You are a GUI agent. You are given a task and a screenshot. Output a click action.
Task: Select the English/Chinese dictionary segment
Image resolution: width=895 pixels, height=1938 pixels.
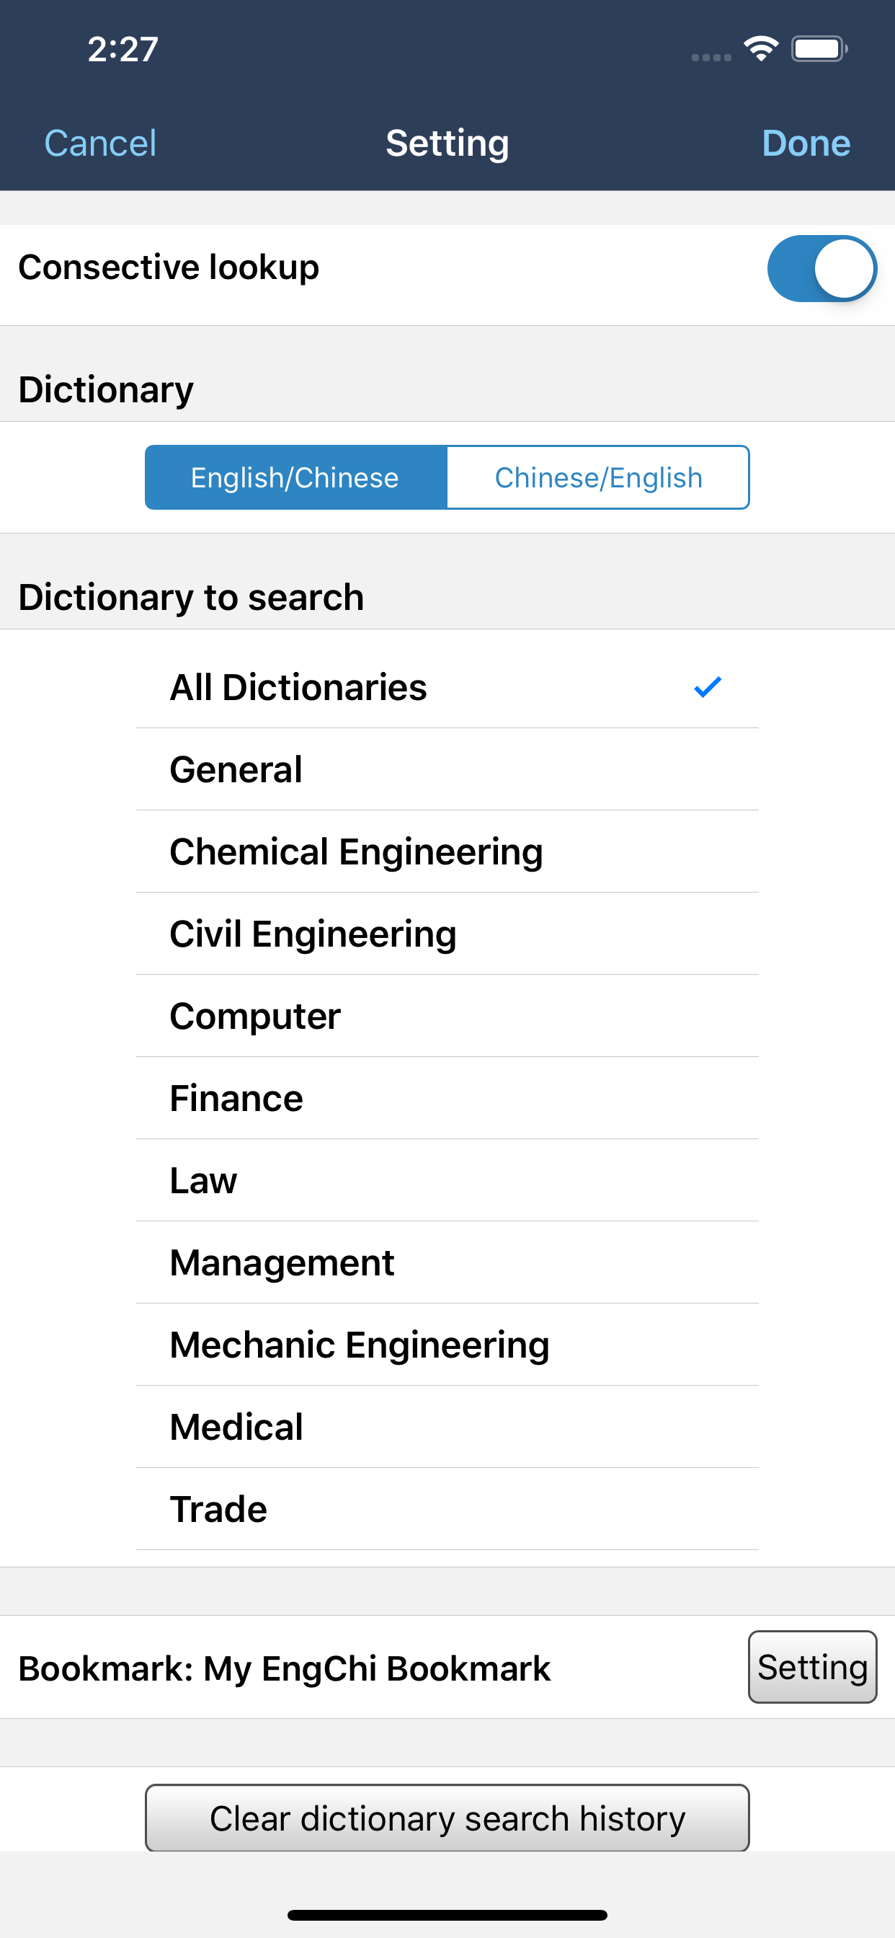(296, 478)
